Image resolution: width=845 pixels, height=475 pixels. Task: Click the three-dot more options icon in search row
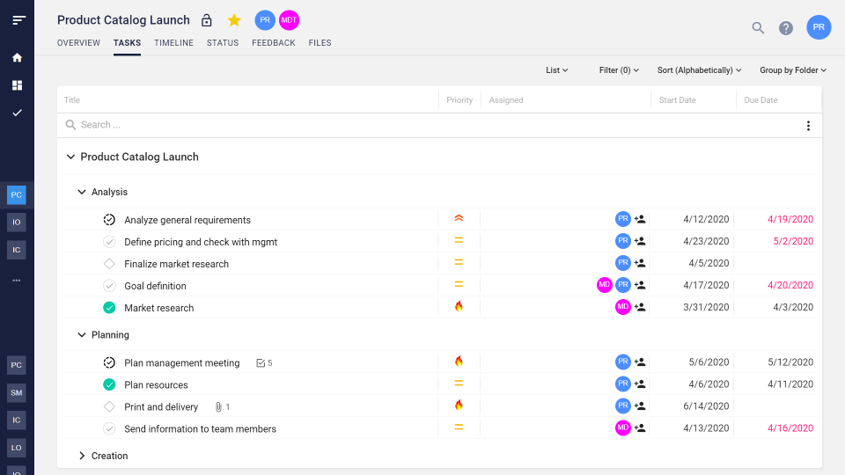(x=808, y=126)
